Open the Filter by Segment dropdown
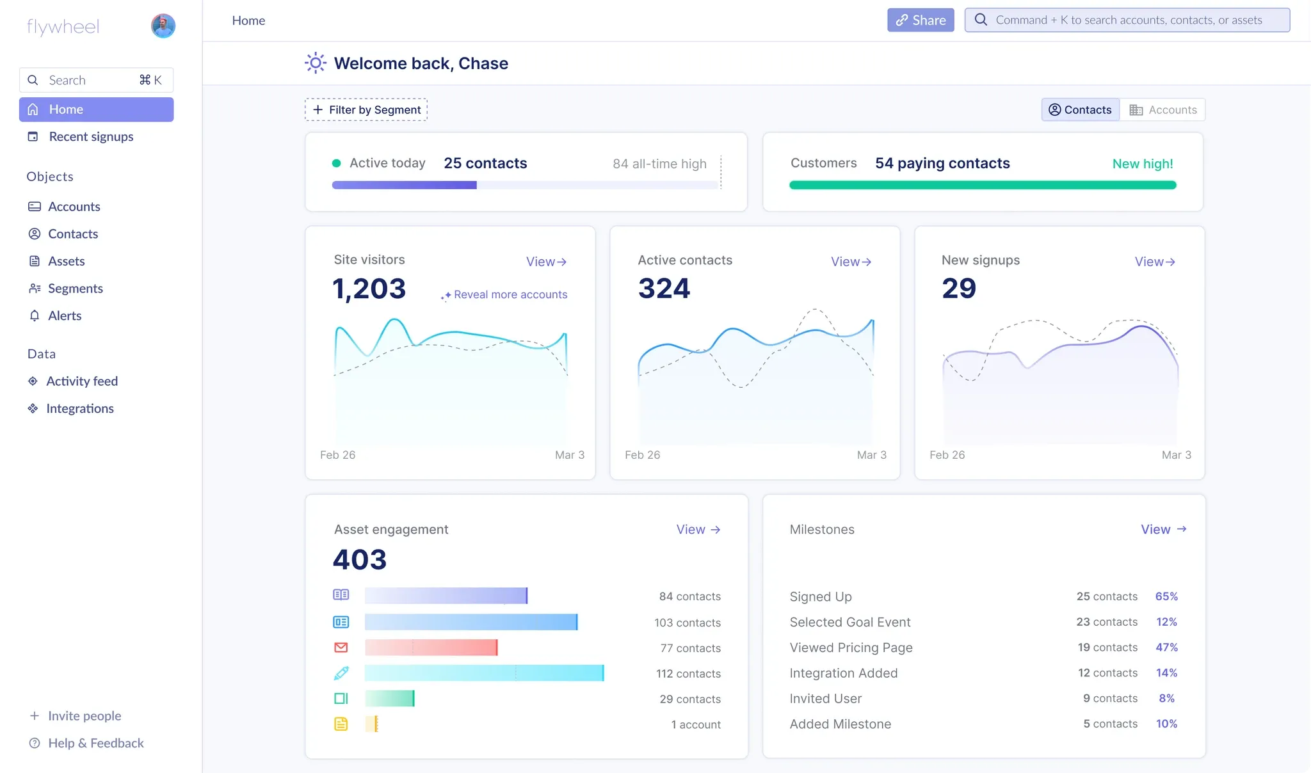 click(366, 109)
